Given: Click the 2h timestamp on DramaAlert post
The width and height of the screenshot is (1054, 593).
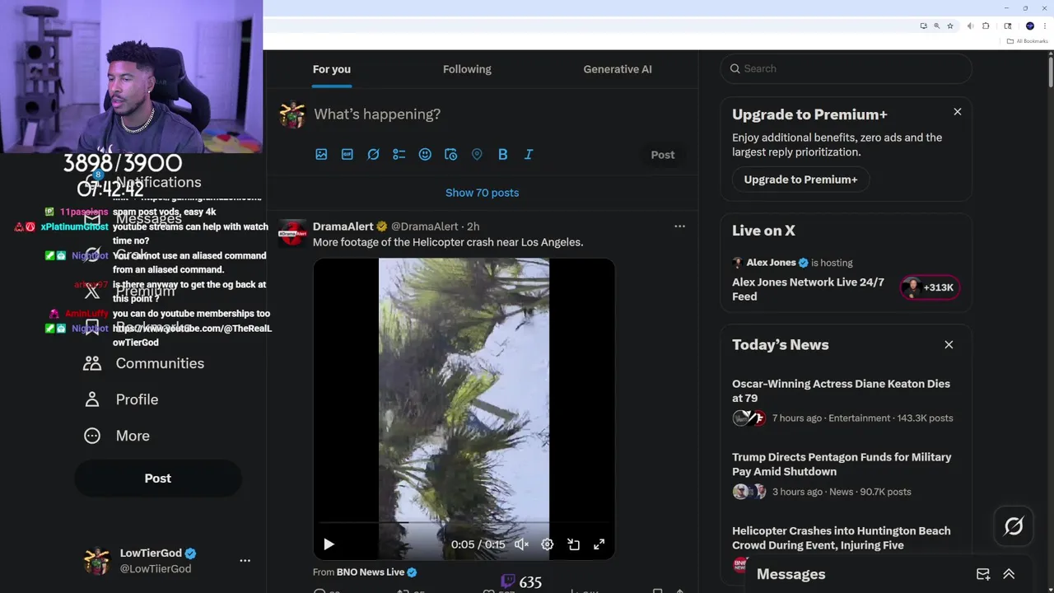Looking at the screenshot, I should point(473,226).
